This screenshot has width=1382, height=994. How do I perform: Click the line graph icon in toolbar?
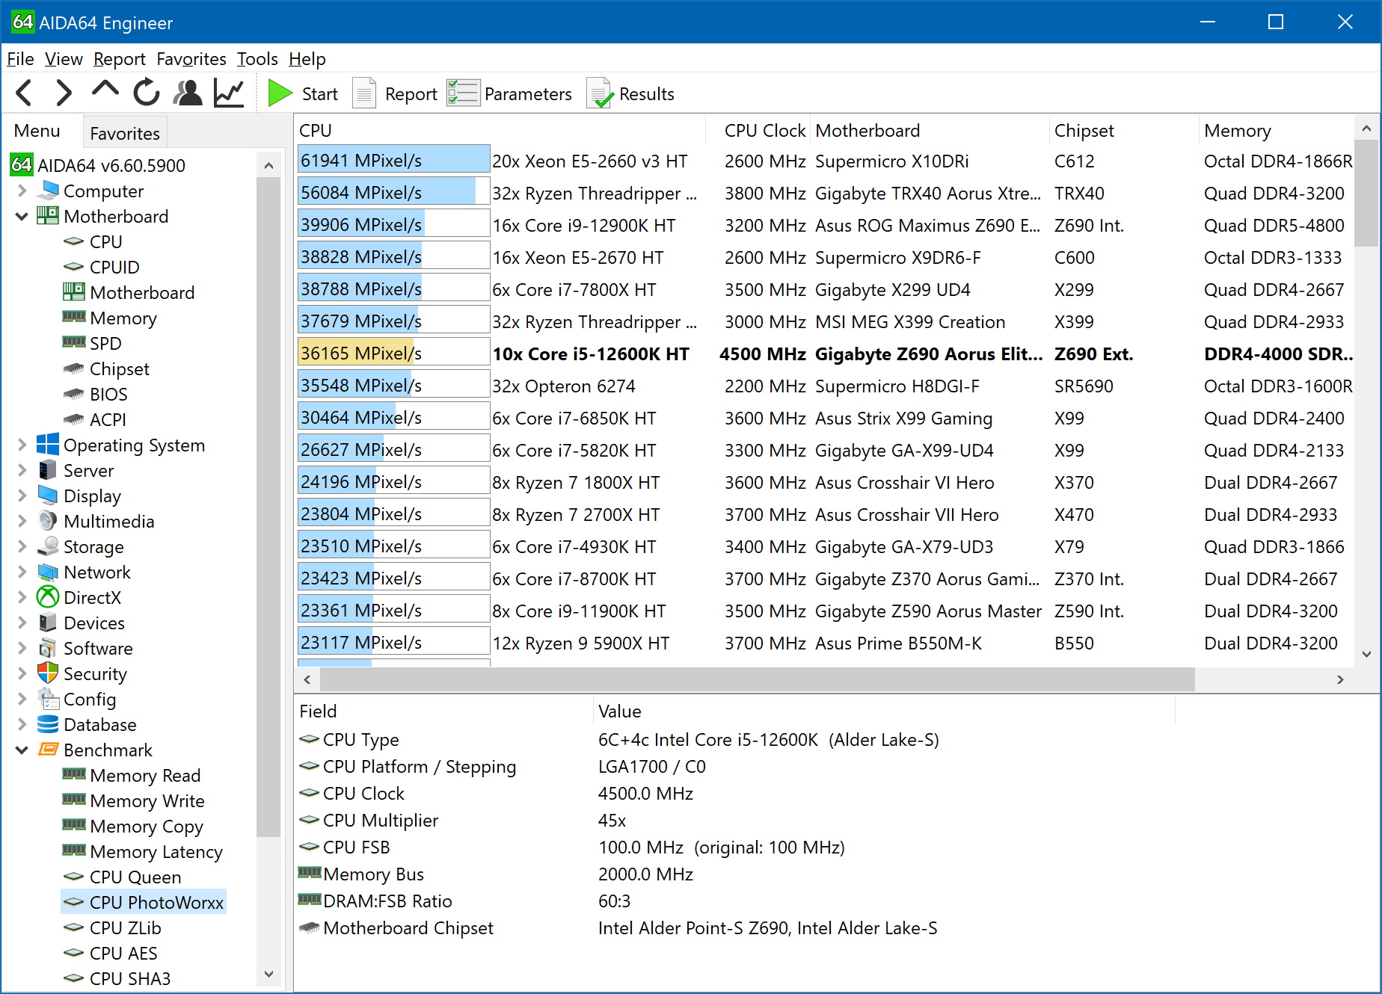tap(229, 93)
